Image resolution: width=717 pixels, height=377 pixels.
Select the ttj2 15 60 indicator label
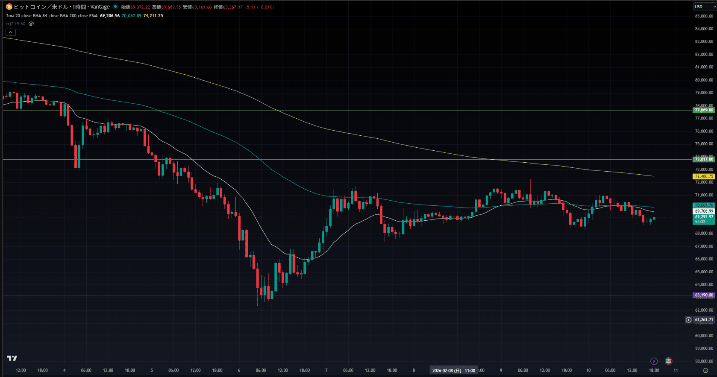15,24
